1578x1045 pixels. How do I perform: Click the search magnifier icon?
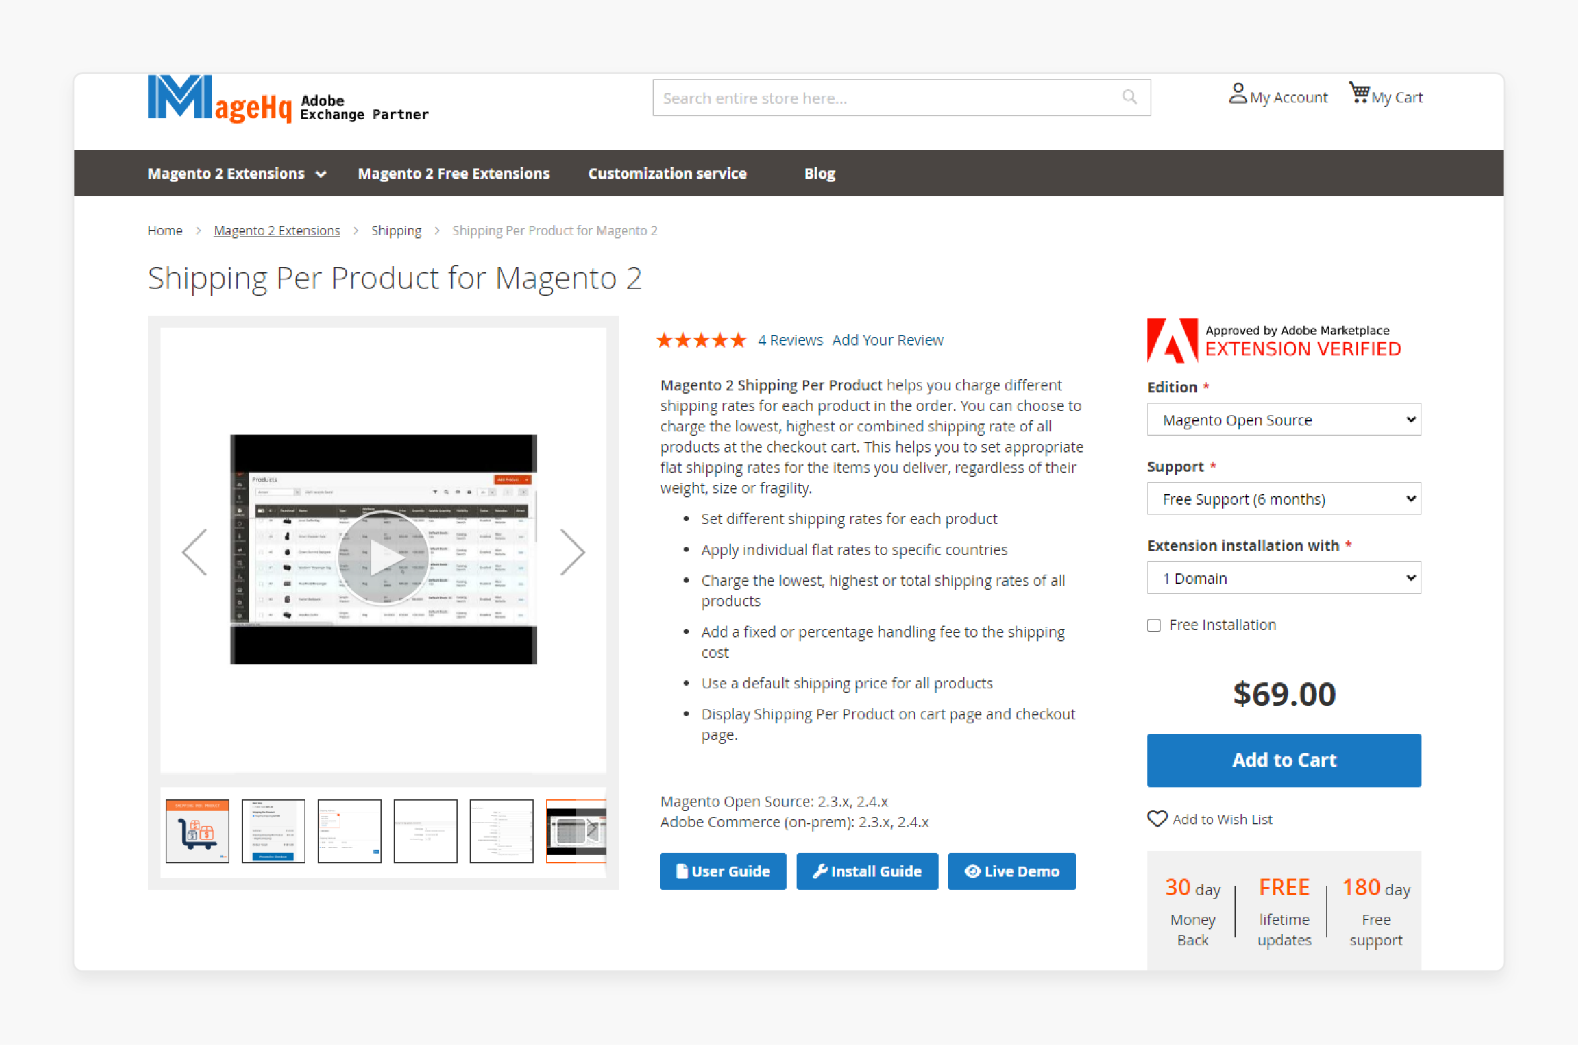(1129, 97)
